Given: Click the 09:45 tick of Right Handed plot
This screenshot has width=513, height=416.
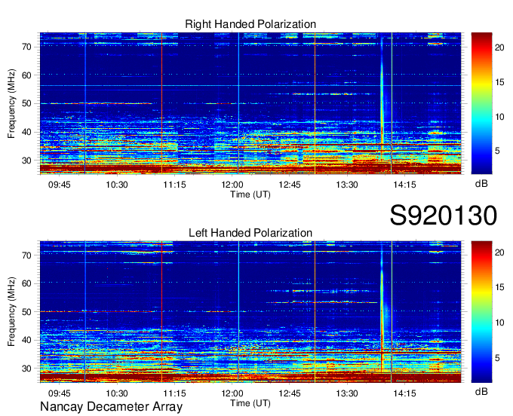Looking at the screenshot, I should [x=59, y=185].
